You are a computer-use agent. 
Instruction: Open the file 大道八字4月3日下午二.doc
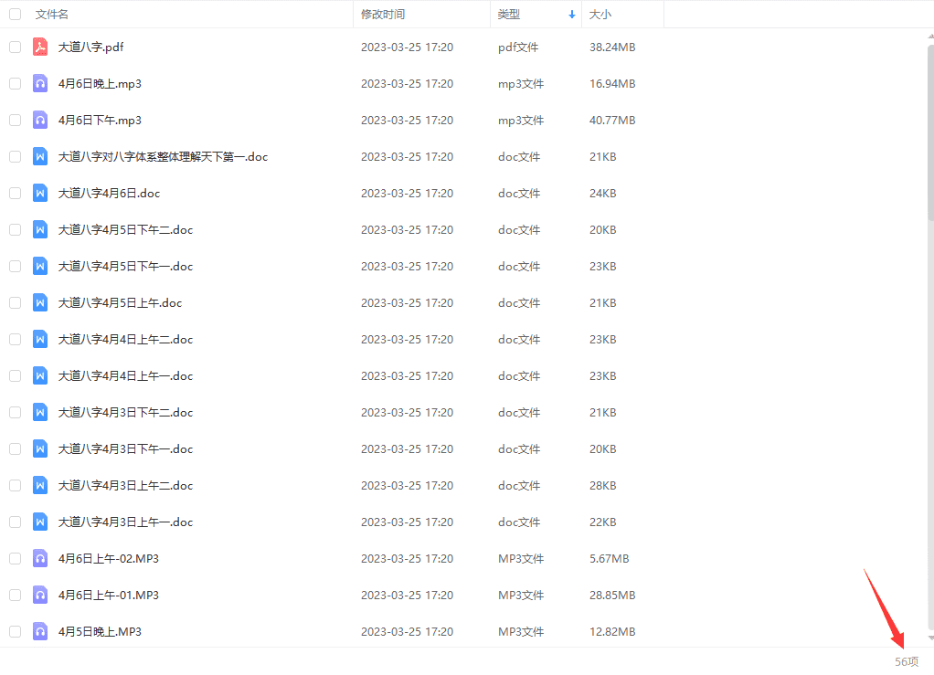125,412
